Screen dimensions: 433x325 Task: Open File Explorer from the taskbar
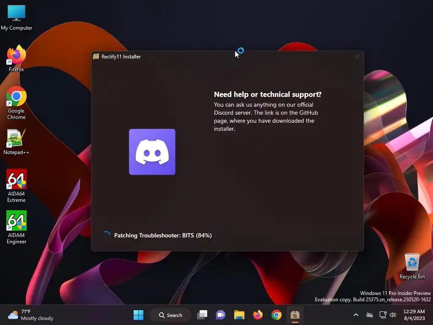[239, 315]
